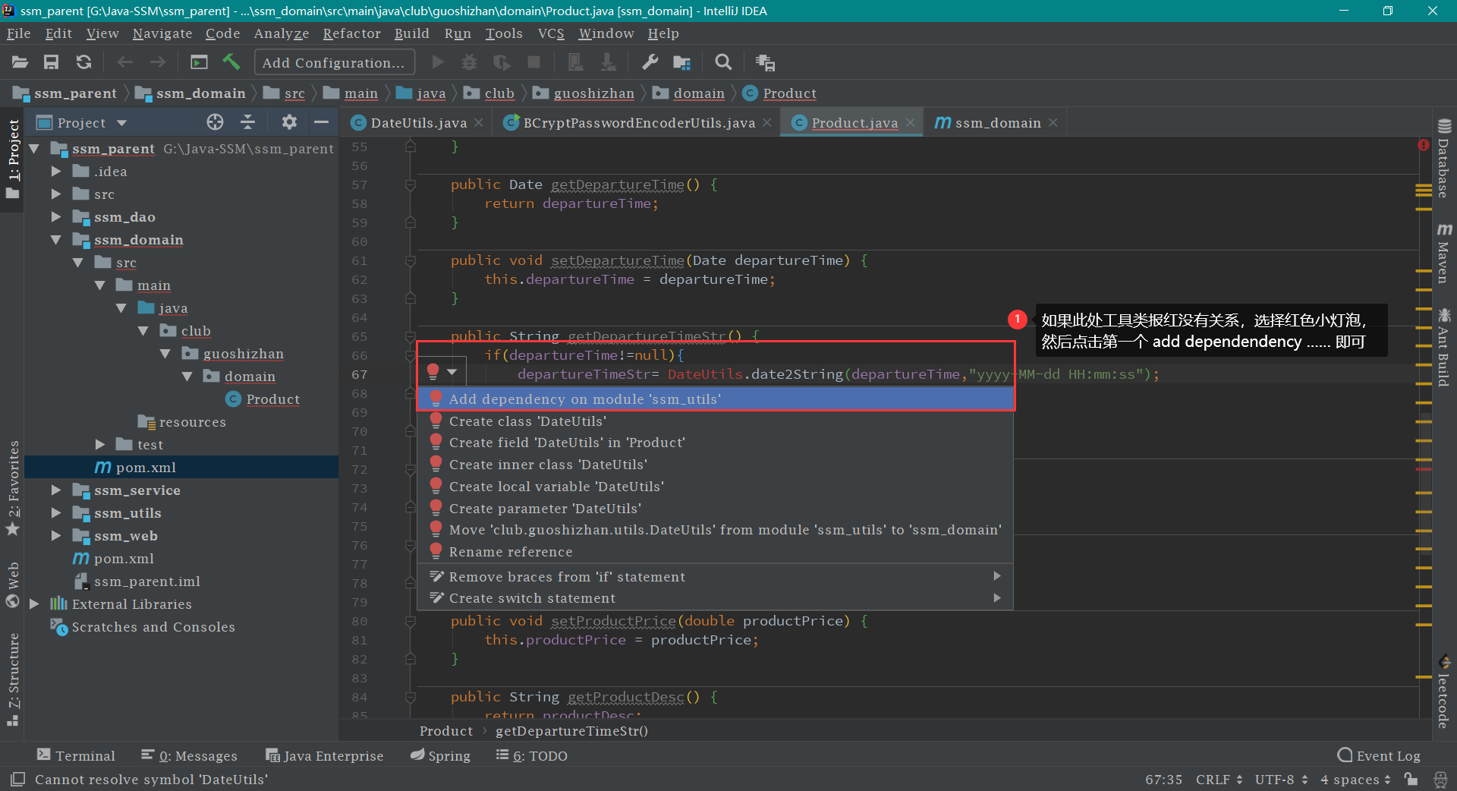
Task: Collapse the ssm_domain module folder
Action: [x=55, y=240]
